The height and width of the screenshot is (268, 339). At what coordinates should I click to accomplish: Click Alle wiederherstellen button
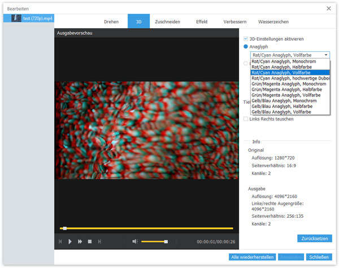pos(253,257)
